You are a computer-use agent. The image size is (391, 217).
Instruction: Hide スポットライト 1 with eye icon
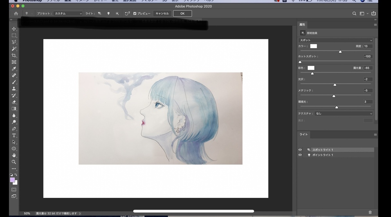coord(300,150)
